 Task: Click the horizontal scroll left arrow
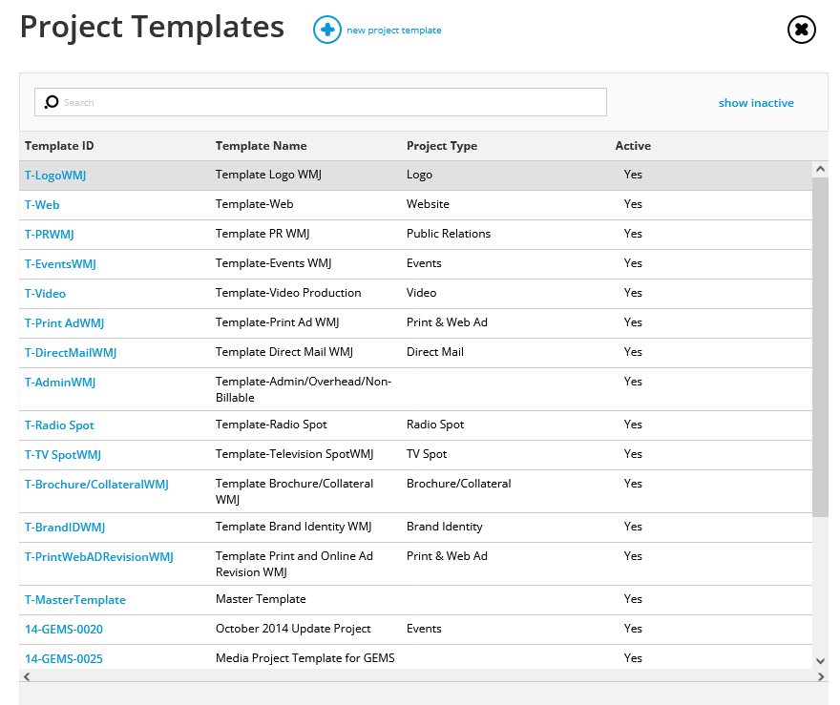[x=27, y=676]
